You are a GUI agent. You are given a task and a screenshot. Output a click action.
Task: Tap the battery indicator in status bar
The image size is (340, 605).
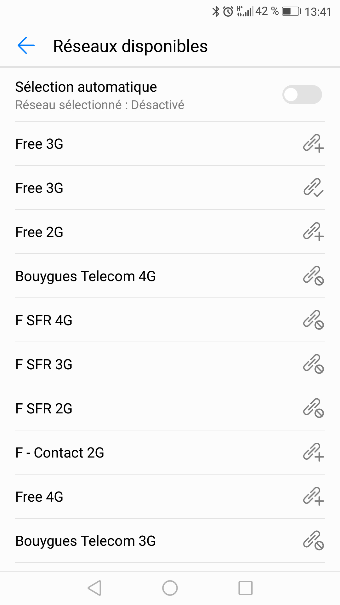coord(292,12)
